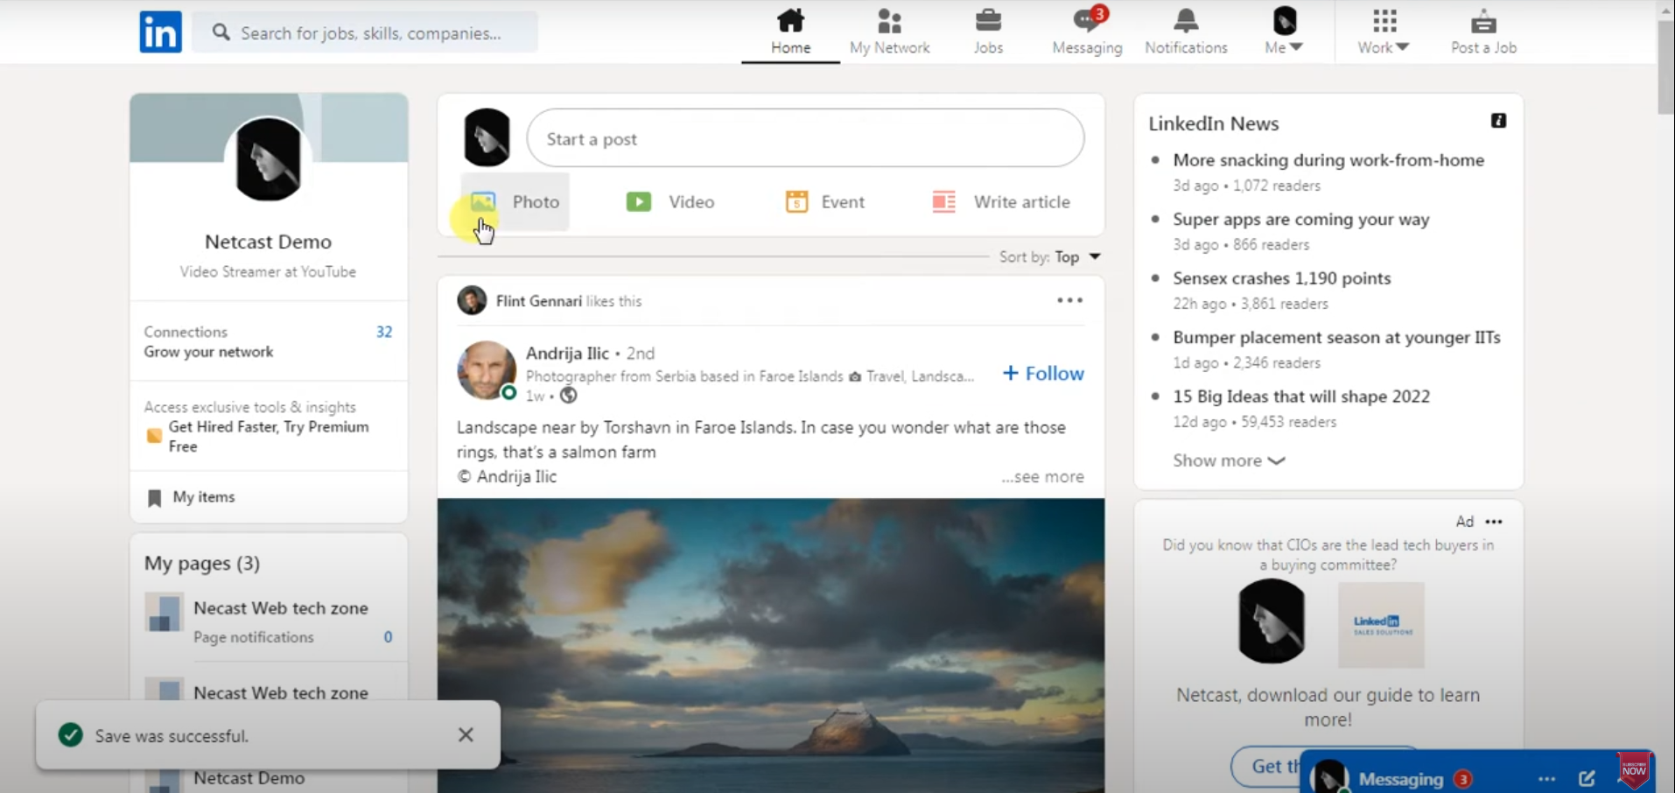Click Necast Web tech zone page logo

tap(164, 612)
